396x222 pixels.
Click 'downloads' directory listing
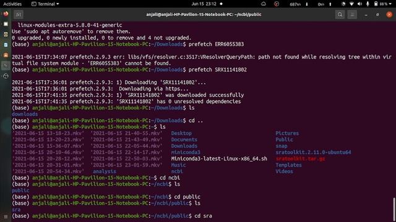25,114
